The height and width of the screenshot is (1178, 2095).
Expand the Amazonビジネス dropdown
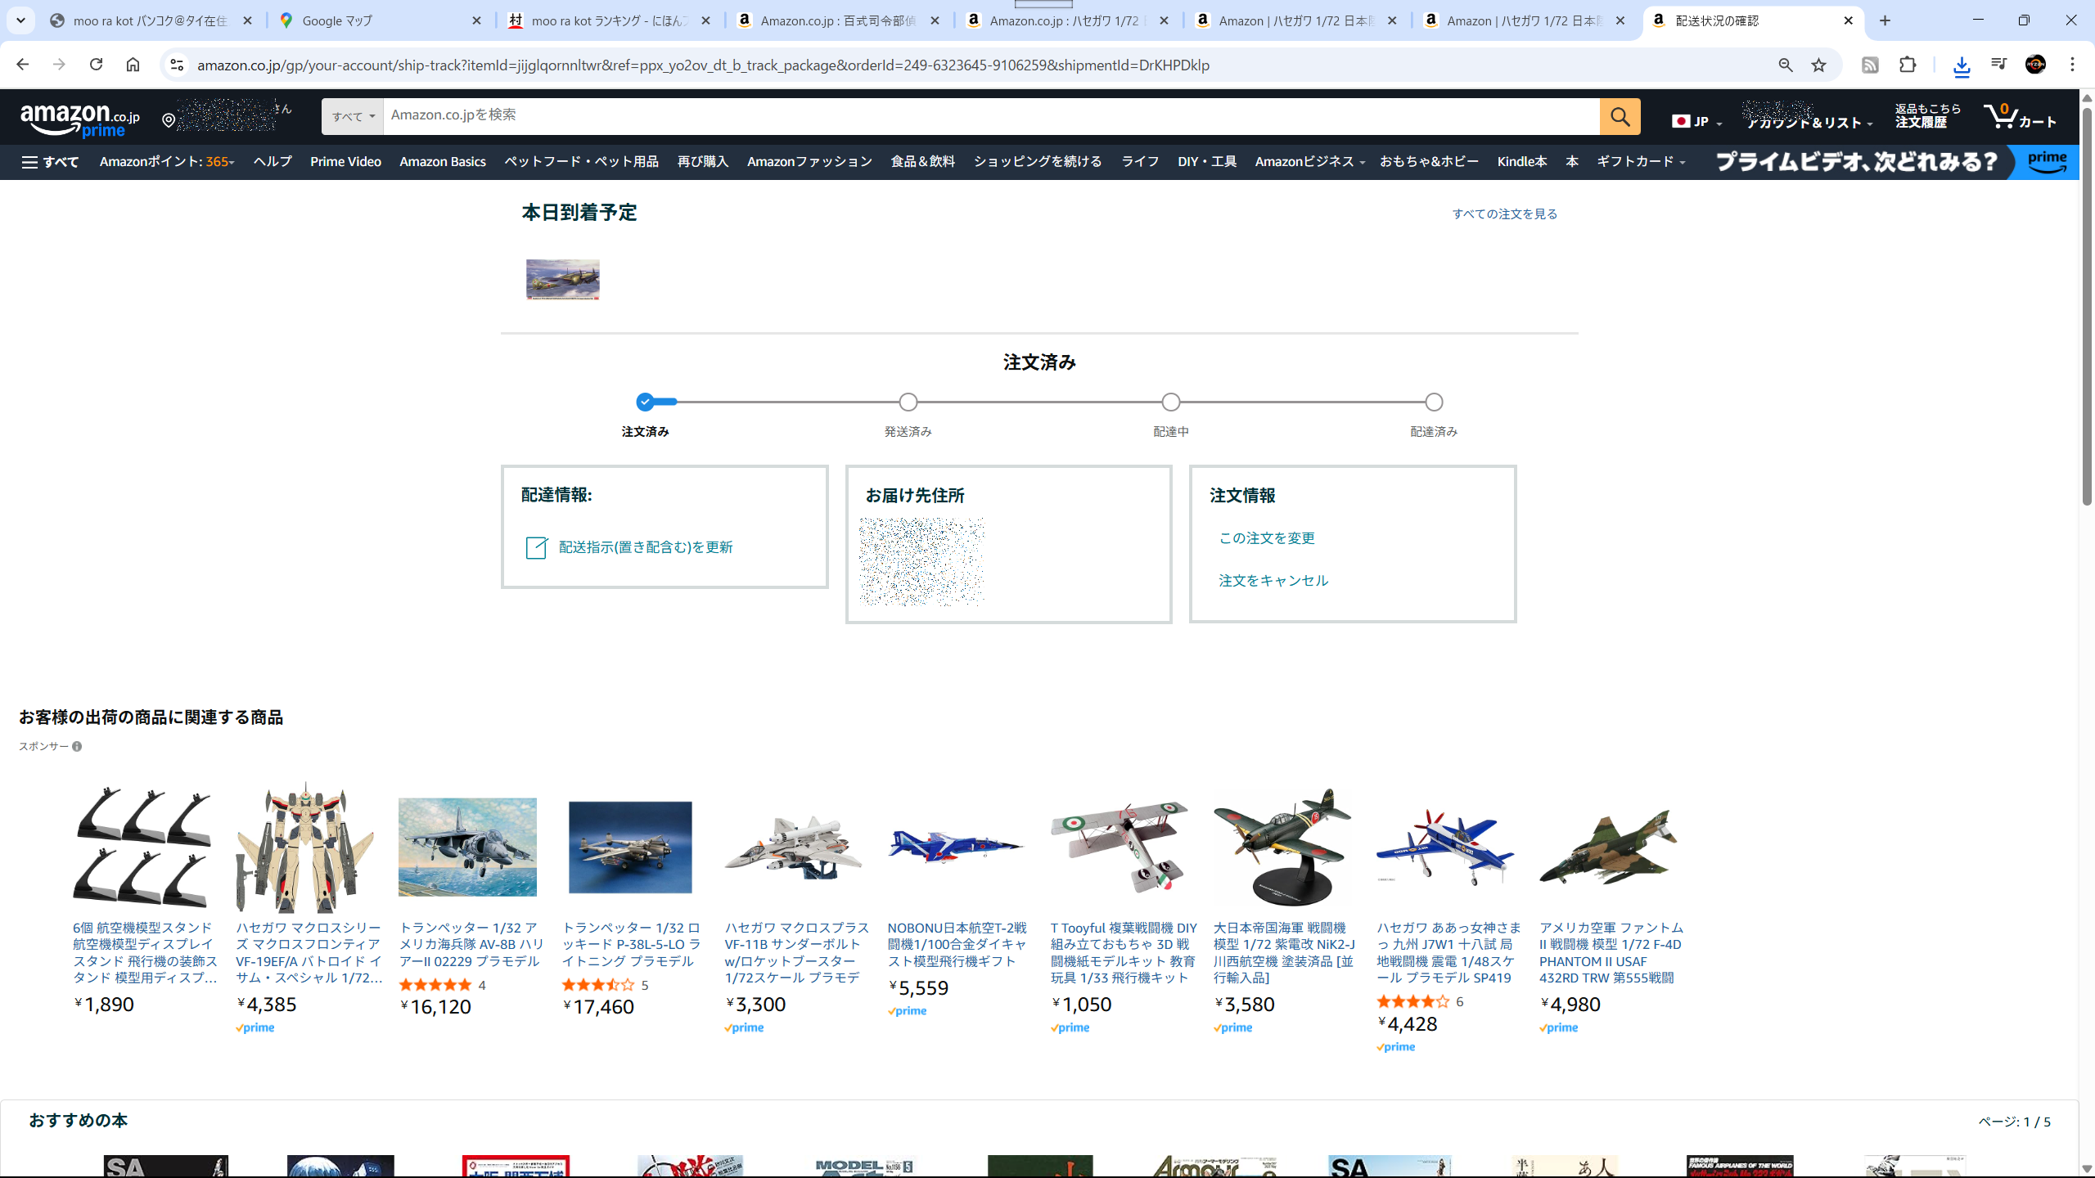click(x=1309, y=162)
